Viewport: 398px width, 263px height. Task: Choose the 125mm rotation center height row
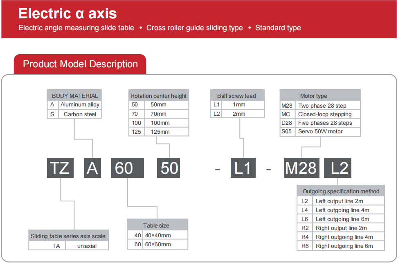coord(159,132)
